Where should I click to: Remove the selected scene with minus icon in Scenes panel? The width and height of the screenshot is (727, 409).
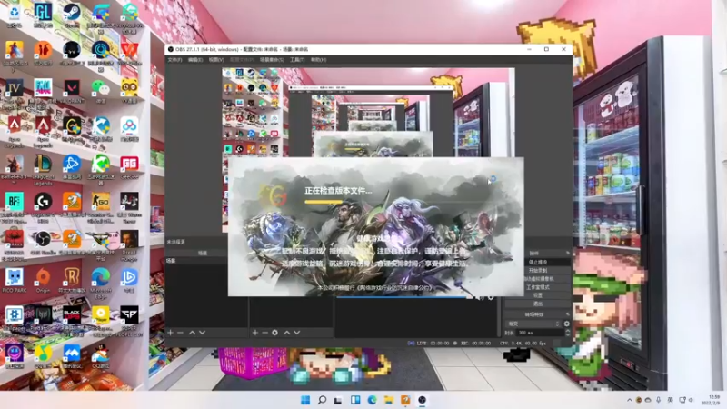click(180, 333)
